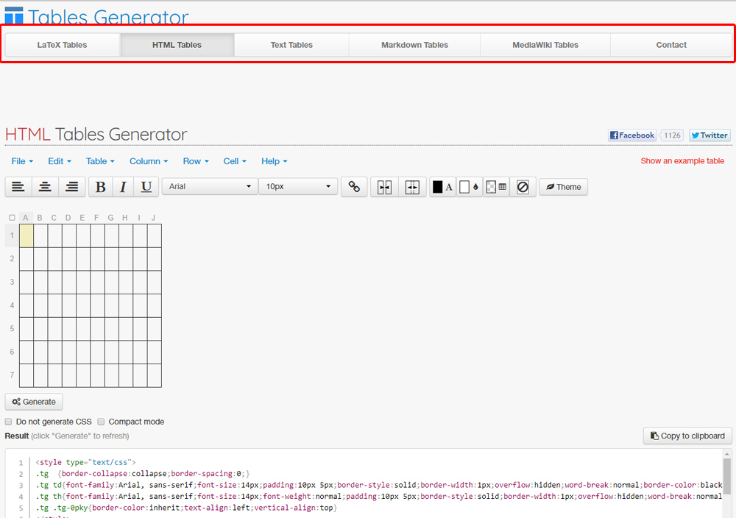Image resolution: width=736 pixels, height=518 pixels.
Task: Go to the Text Tables tab
Action: coord(291,45)
